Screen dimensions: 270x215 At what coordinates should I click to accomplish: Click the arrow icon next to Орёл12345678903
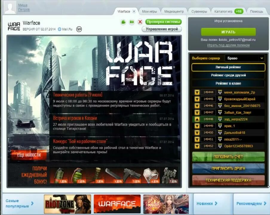[197, 146]
